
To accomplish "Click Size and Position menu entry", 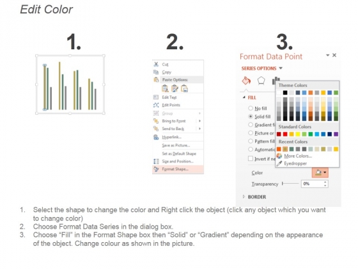I will coord(178,161).
